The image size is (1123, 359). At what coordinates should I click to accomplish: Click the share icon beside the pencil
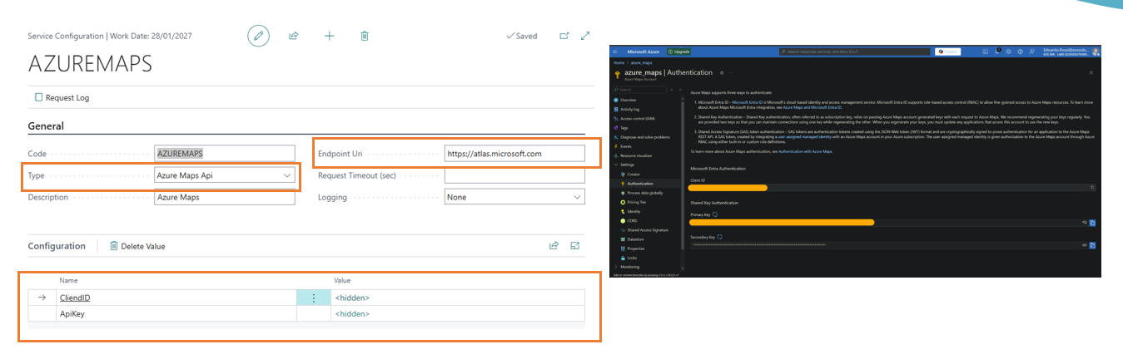[x=294, y=36]
